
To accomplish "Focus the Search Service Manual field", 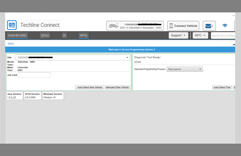I will (x=223, y=35).
